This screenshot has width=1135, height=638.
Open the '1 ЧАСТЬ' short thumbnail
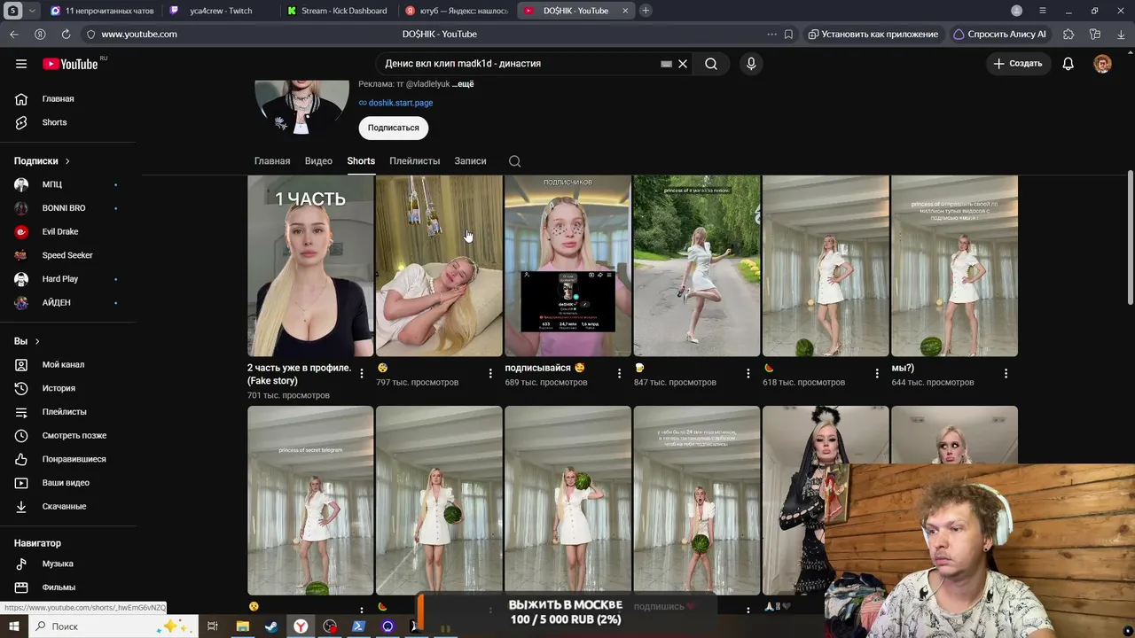click(310, 266)
